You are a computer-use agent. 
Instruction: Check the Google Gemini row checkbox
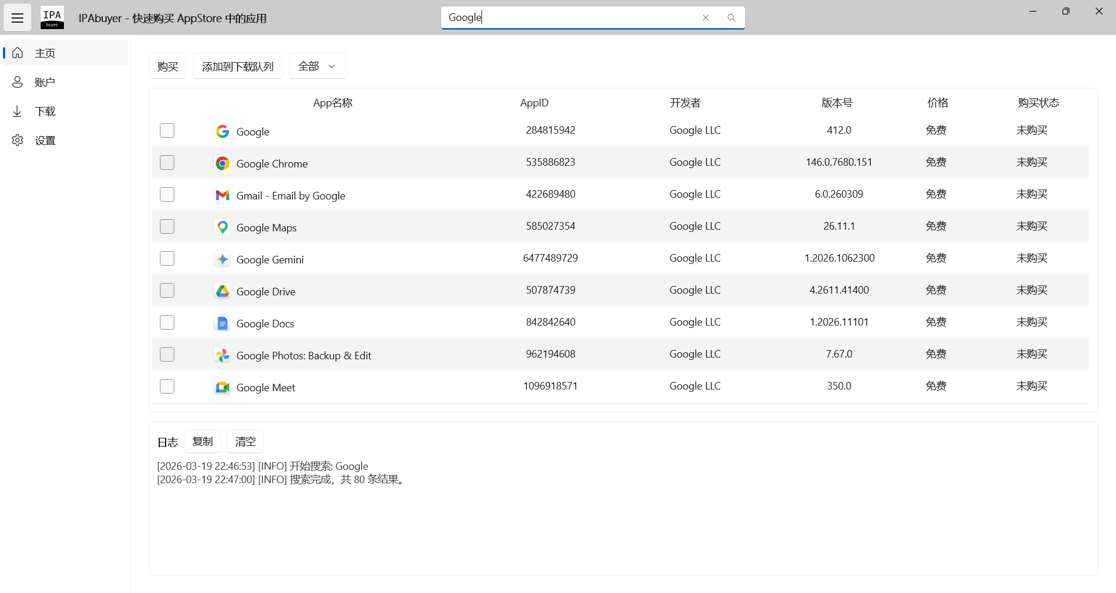(x=167, y=259)
